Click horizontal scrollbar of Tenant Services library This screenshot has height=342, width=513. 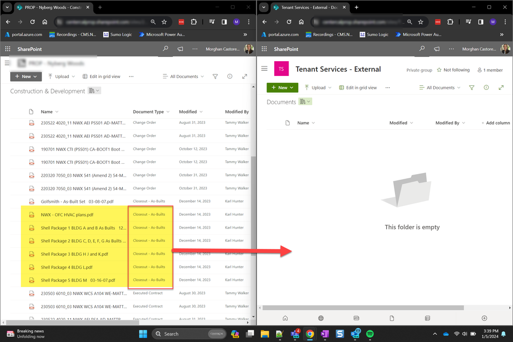click(363, 308)
